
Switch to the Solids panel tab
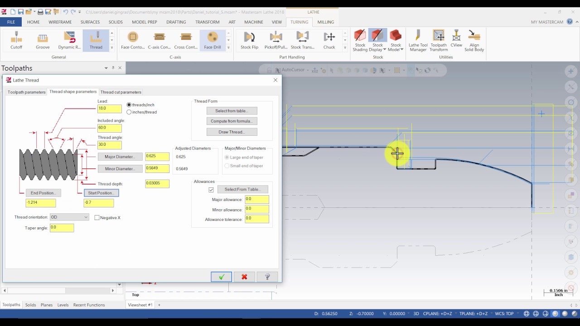tap(30, 305)
